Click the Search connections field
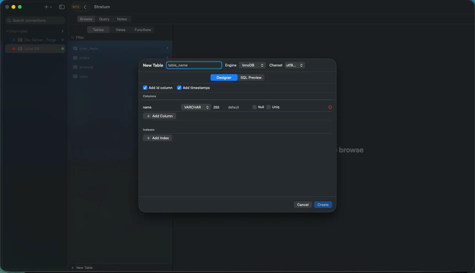The height and width of the screenshot is (273, 475). pyautogui.click(x=35, y=20)
